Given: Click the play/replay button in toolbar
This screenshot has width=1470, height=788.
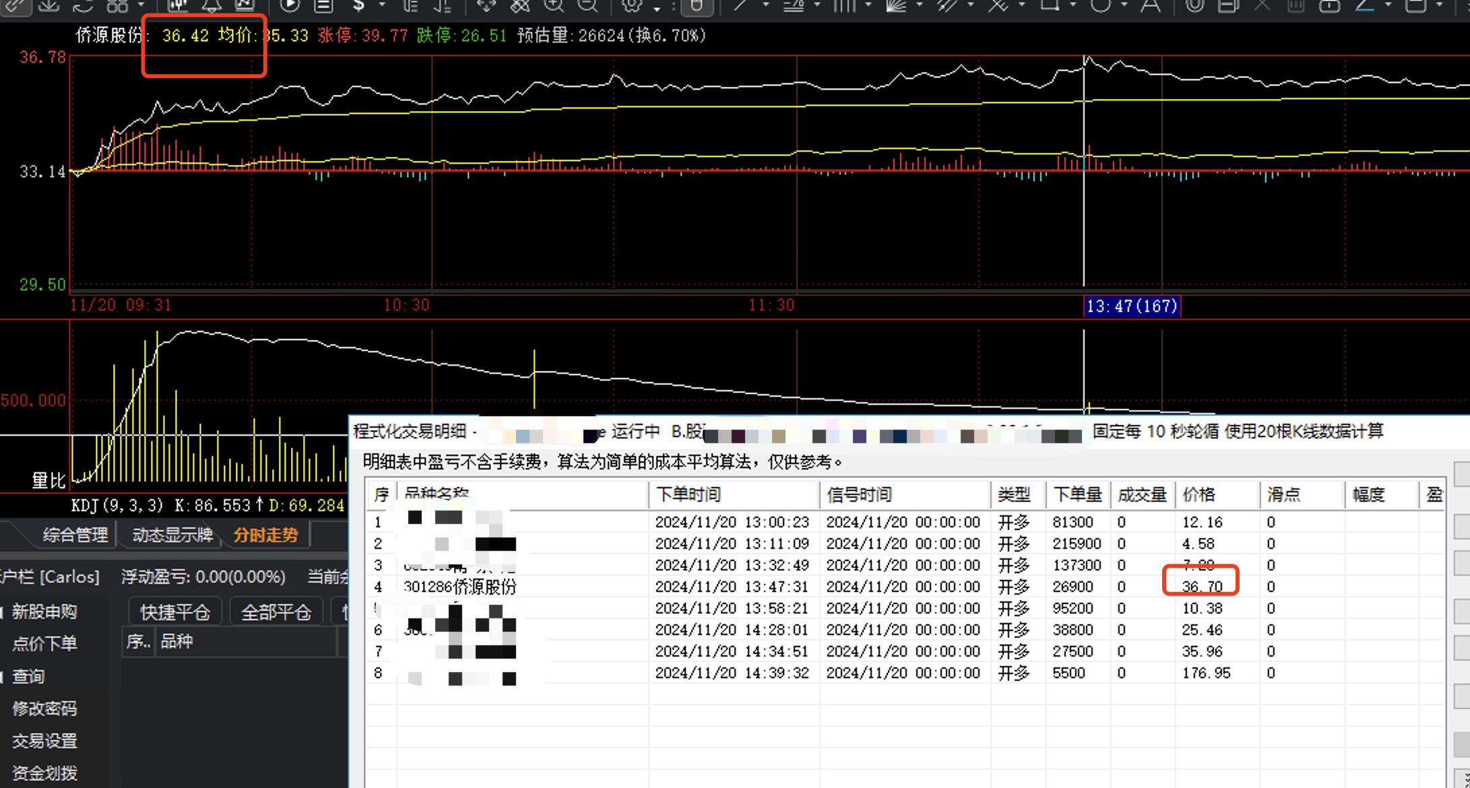Looking at the screenshot, I should point(290,5).
